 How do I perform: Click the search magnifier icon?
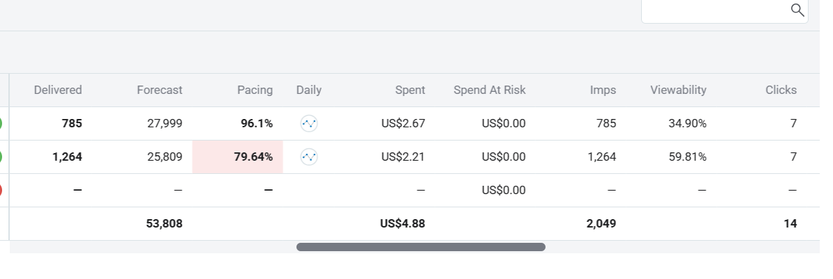(x=797, y=10)
